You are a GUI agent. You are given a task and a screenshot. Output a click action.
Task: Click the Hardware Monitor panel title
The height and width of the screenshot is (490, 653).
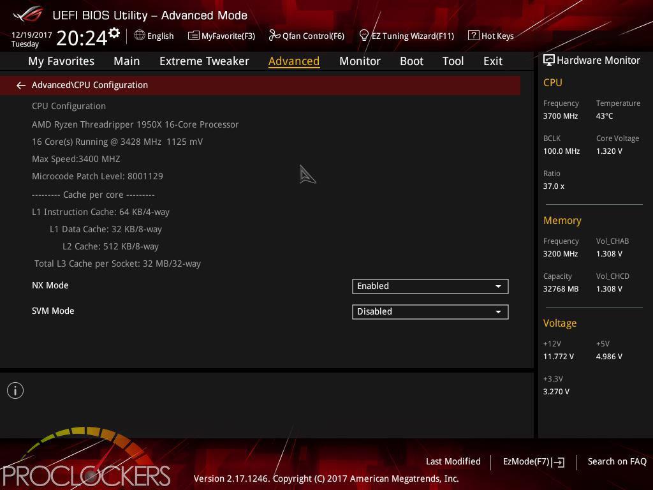click(598, 61)
